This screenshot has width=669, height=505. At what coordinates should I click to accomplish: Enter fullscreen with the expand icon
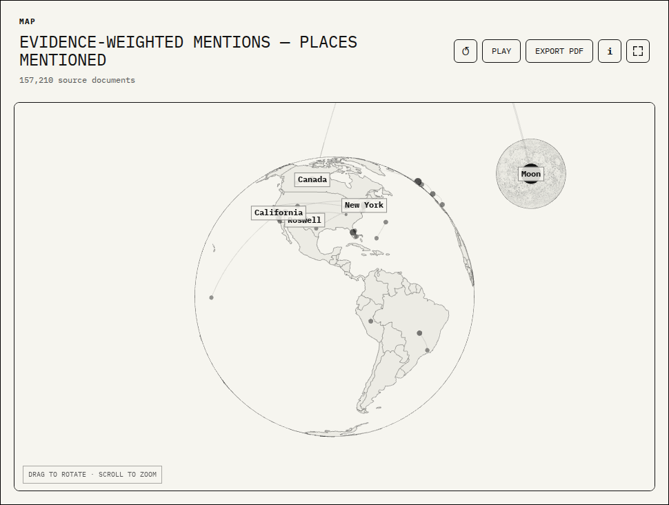(x=637, y=51)
